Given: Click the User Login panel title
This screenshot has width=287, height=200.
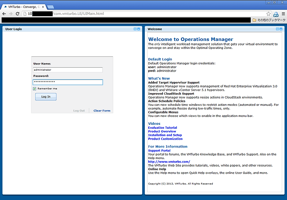Looking at the screenshot, I should 14,29.
